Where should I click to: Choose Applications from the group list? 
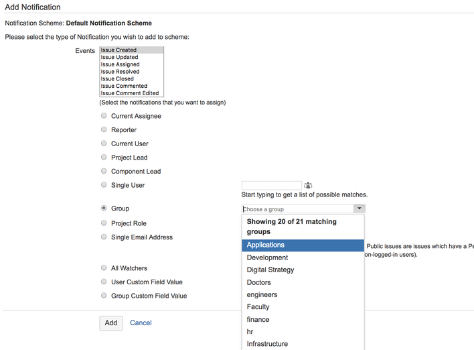[303, 245]
